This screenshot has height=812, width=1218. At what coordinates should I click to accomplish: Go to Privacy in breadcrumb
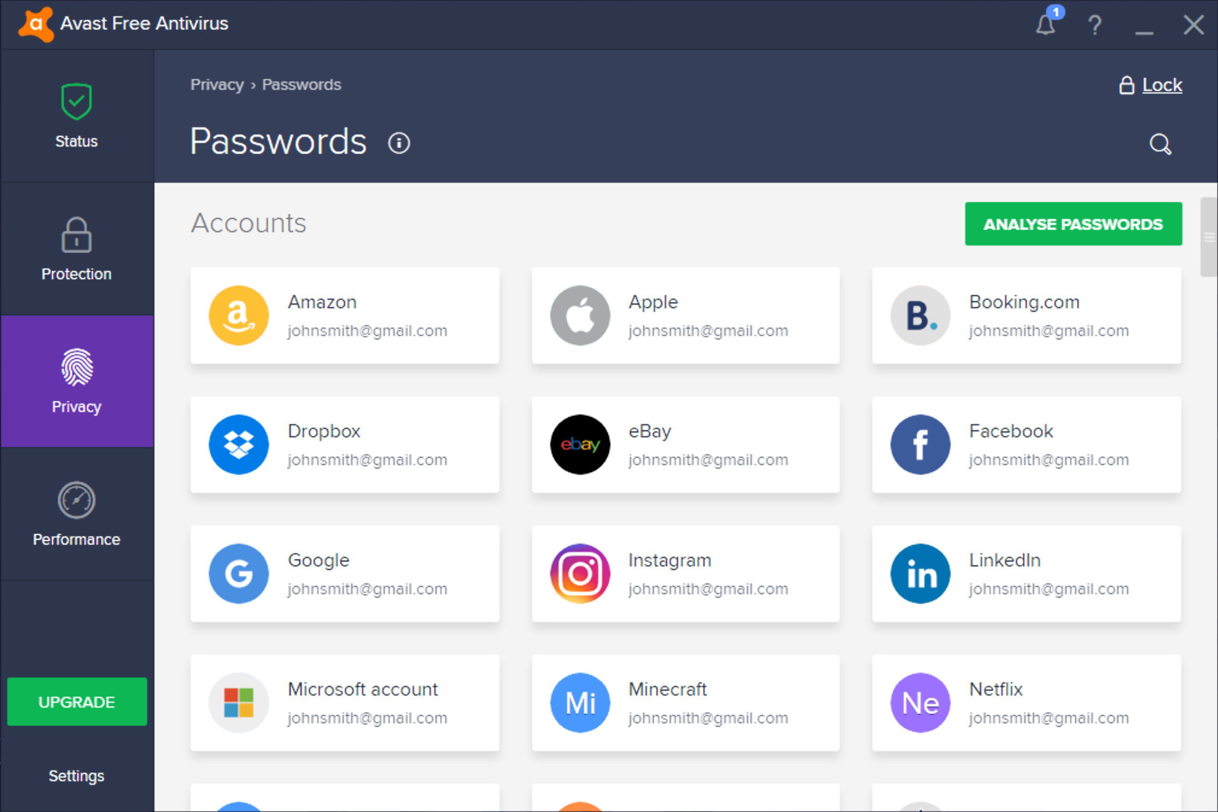217,84
